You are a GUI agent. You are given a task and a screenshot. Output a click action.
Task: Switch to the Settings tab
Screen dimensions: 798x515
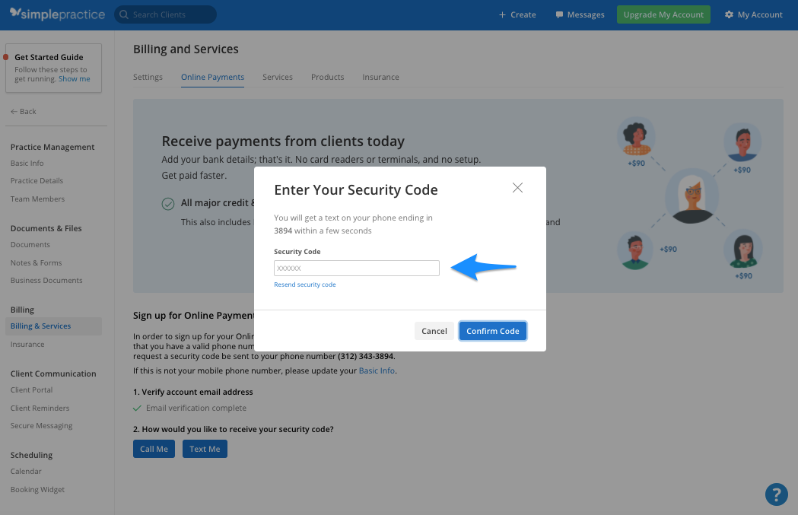click(148, 77)
